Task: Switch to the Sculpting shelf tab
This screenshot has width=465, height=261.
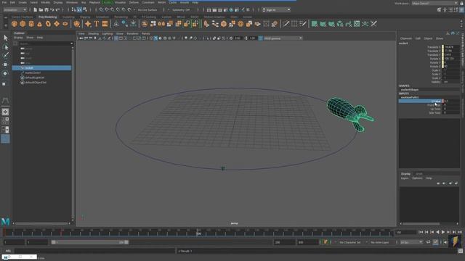Action: (x=68, y=17)
